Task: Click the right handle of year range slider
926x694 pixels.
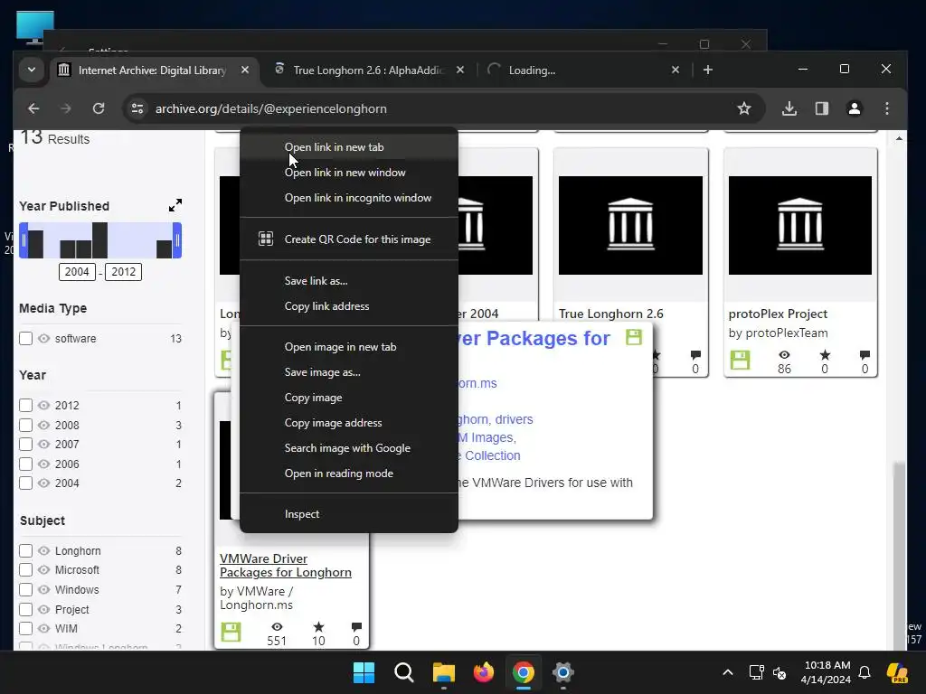Action: (x=177, y=240)
